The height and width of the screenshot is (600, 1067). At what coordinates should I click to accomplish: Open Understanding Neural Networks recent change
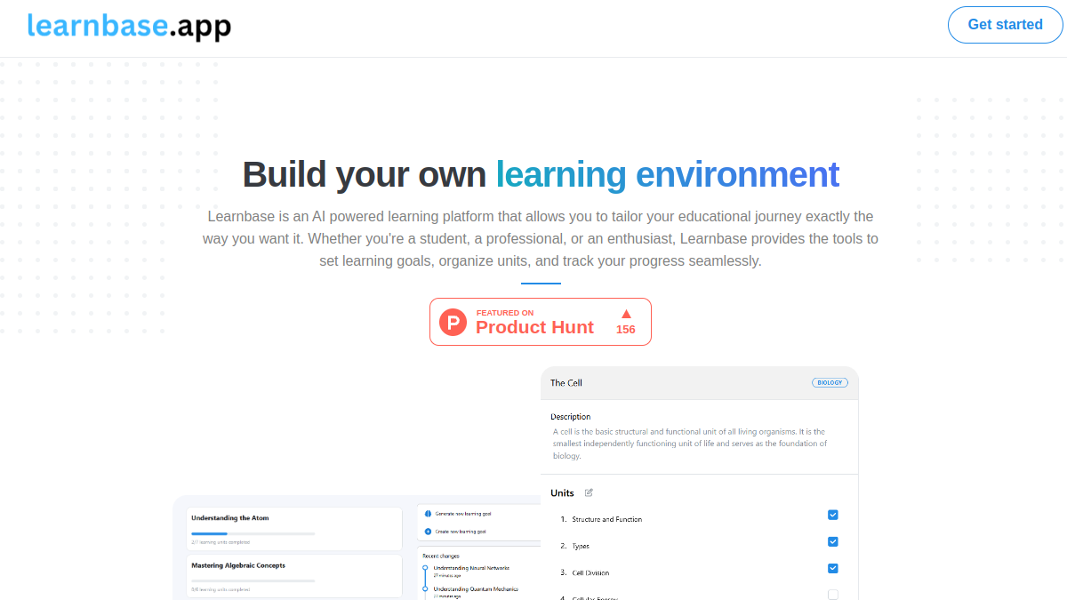[x=471, y=567]
